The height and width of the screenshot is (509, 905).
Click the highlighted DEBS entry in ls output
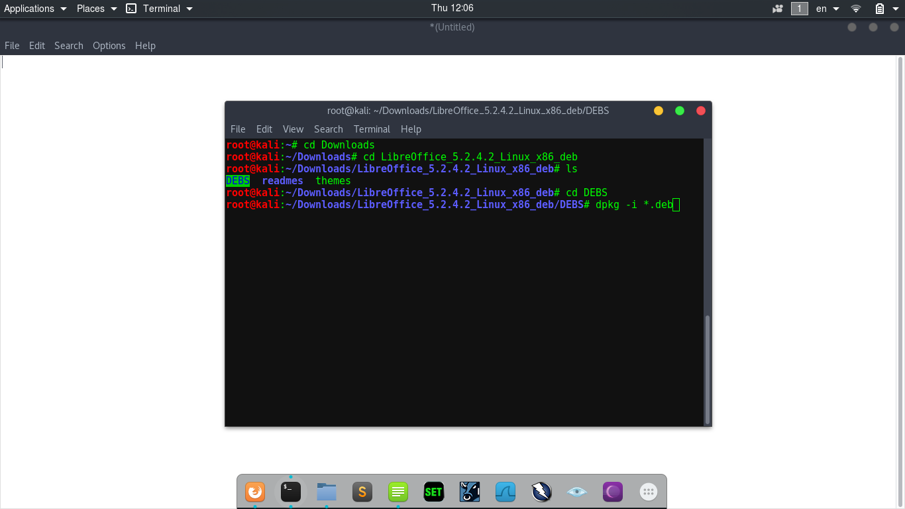(x=238, y=181)
